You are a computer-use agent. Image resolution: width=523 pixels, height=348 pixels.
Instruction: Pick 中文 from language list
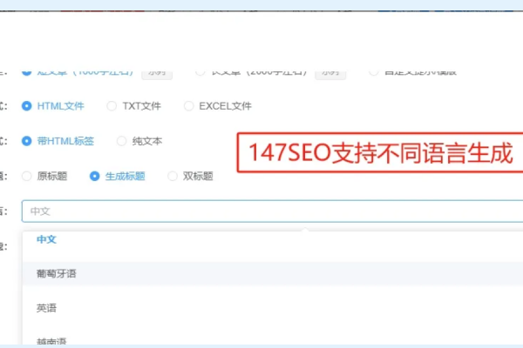tap(273, 239)
